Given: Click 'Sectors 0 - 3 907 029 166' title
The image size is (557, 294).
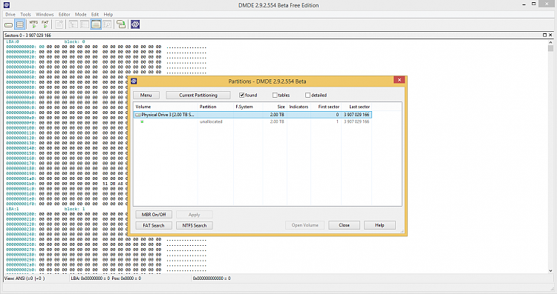Looking at the screenshot, I should click(27, 35).
